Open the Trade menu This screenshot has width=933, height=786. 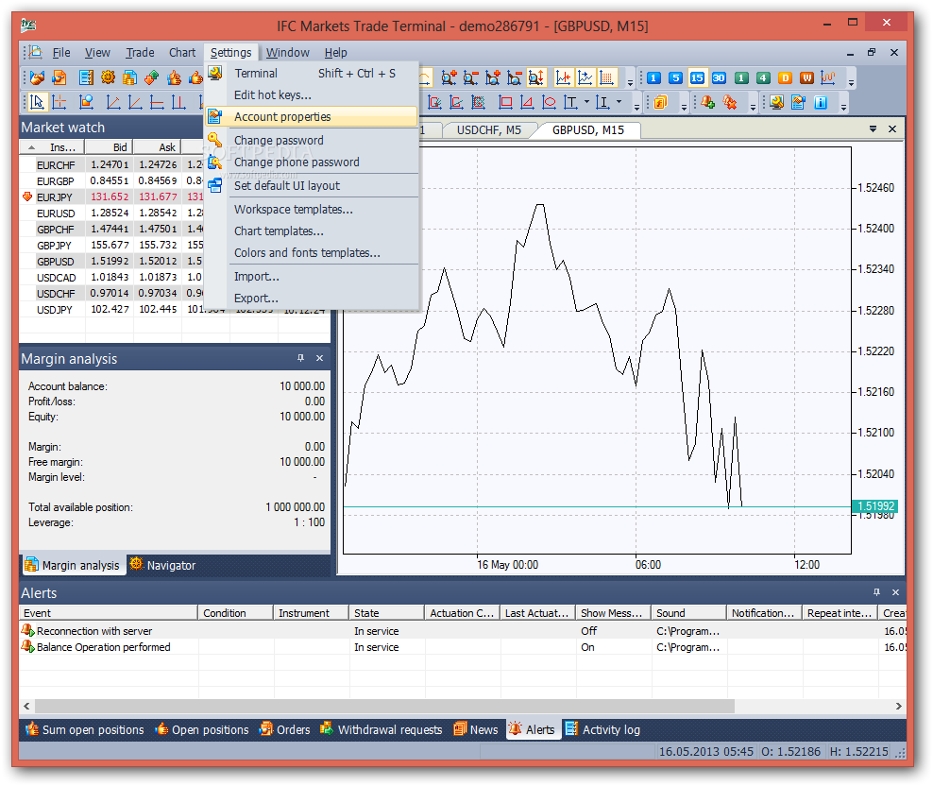pyautogui.click(x=140, y=52)
